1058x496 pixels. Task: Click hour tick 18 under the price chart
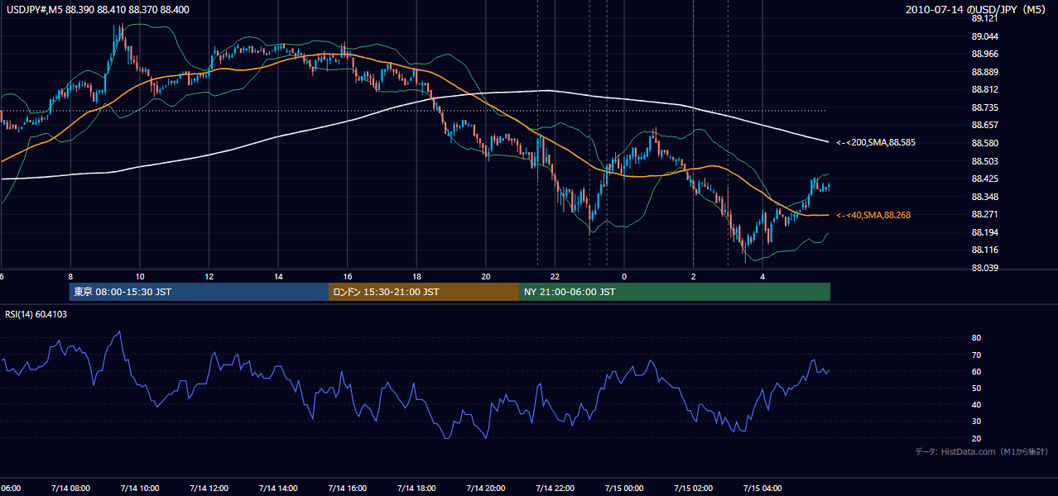tap(416, 276)
